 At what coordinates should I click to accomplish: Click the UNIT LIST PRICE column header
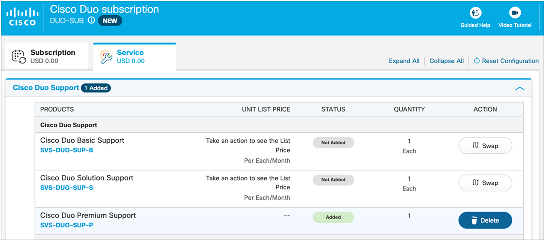[266, 109]
